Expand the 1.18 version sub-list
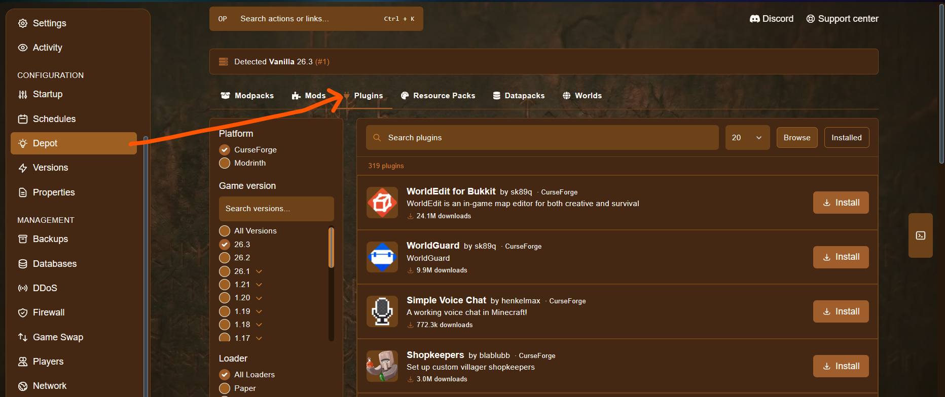The image size is (945, 397). (259, 325)
